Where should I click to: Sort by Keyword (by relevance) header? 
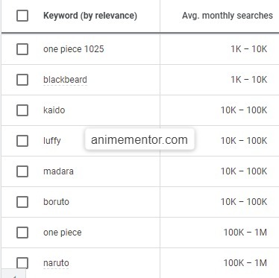(90, 16)
